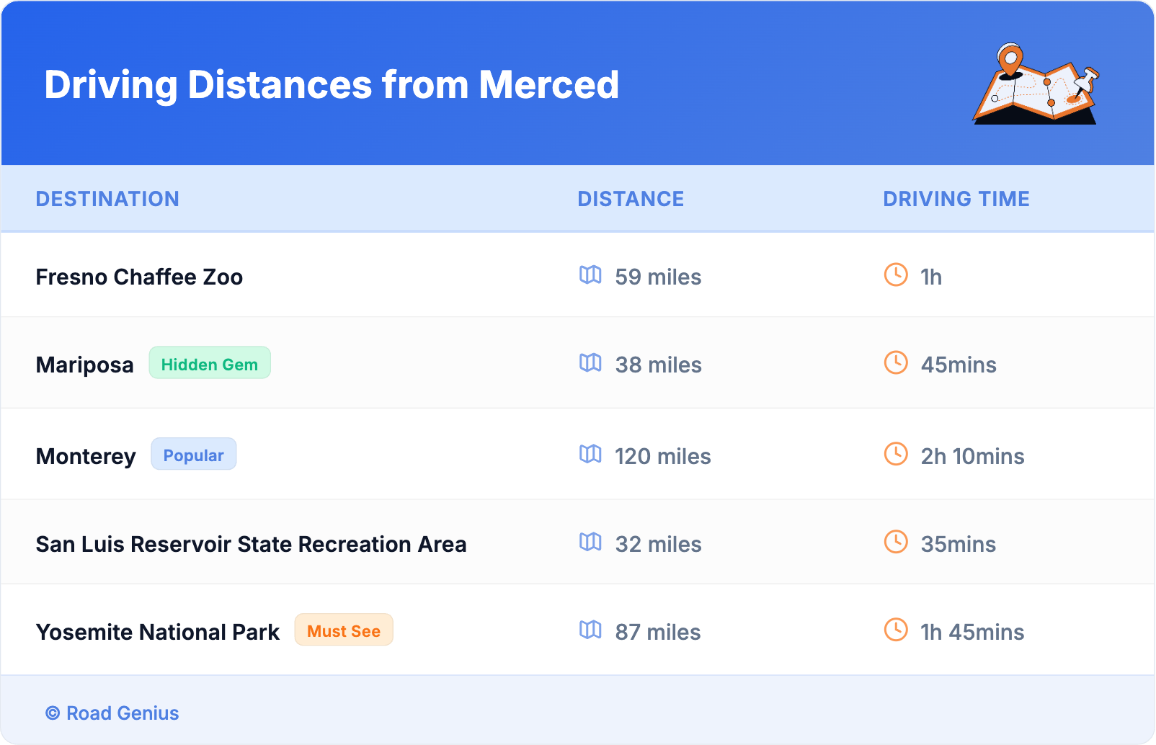Select the Fresno Chaffee Zoo destination
Screen dimensions: 1156x745
[139, 277]
